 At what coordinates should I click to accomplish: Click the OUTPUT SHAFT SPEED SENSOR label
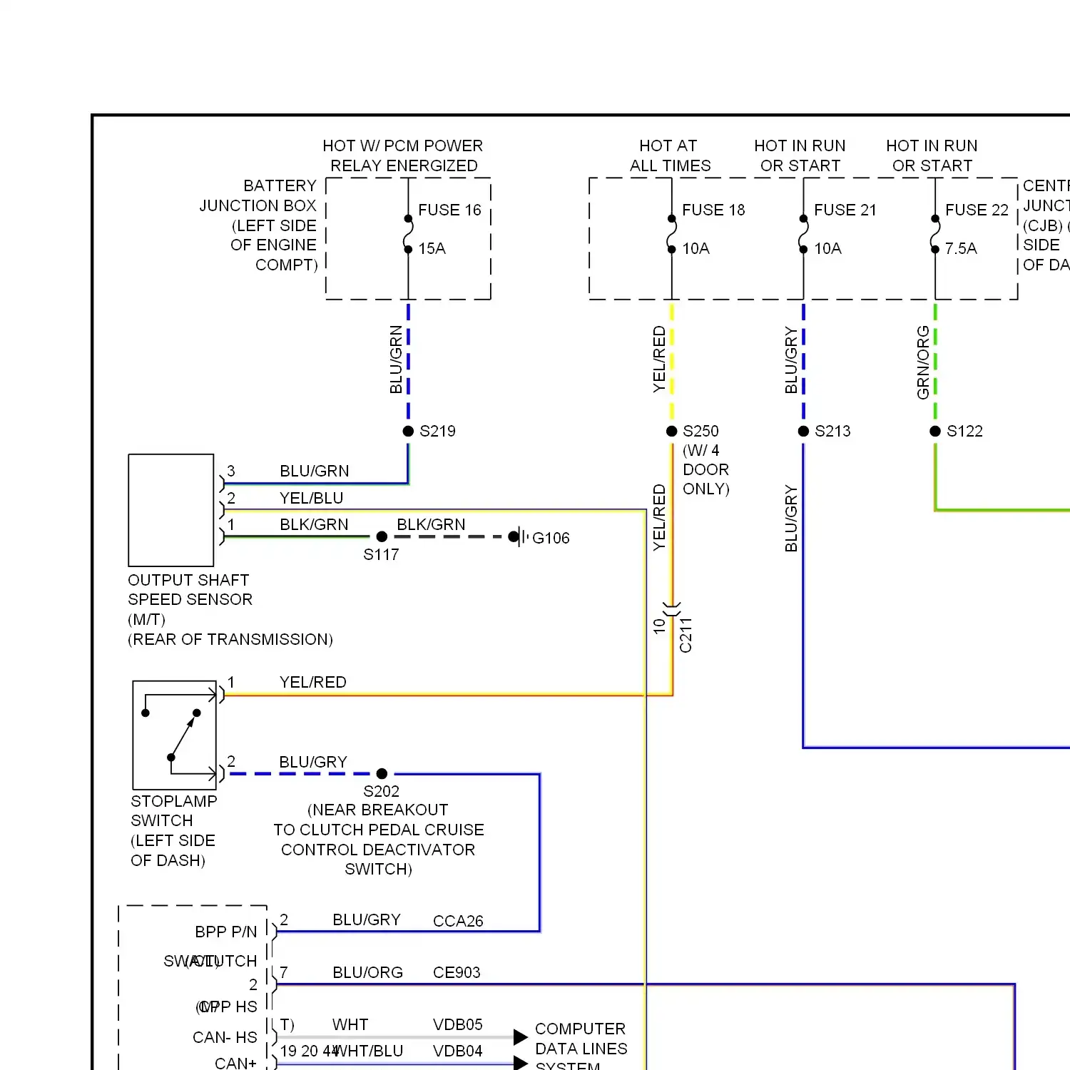click(230, 609)
